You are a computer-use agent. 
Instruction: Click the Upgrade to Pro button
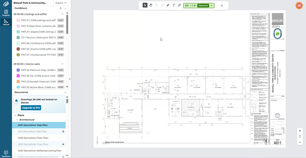[31, 108]
